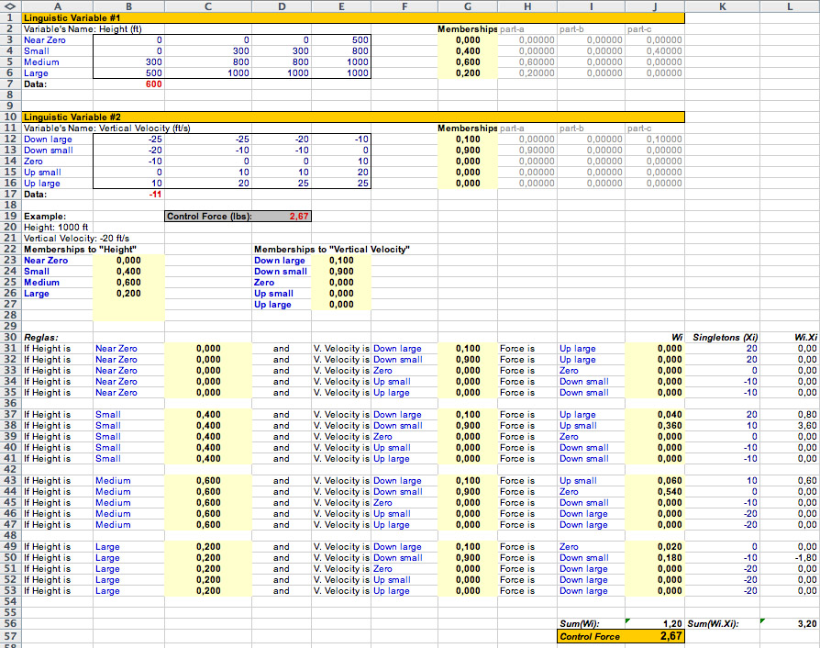Image resolution: width=820 pixels, height=648 pixels.
Task: Click the yellow "Control Force" label in row 57
Action: pyautogui.click(x=590, y=636)
